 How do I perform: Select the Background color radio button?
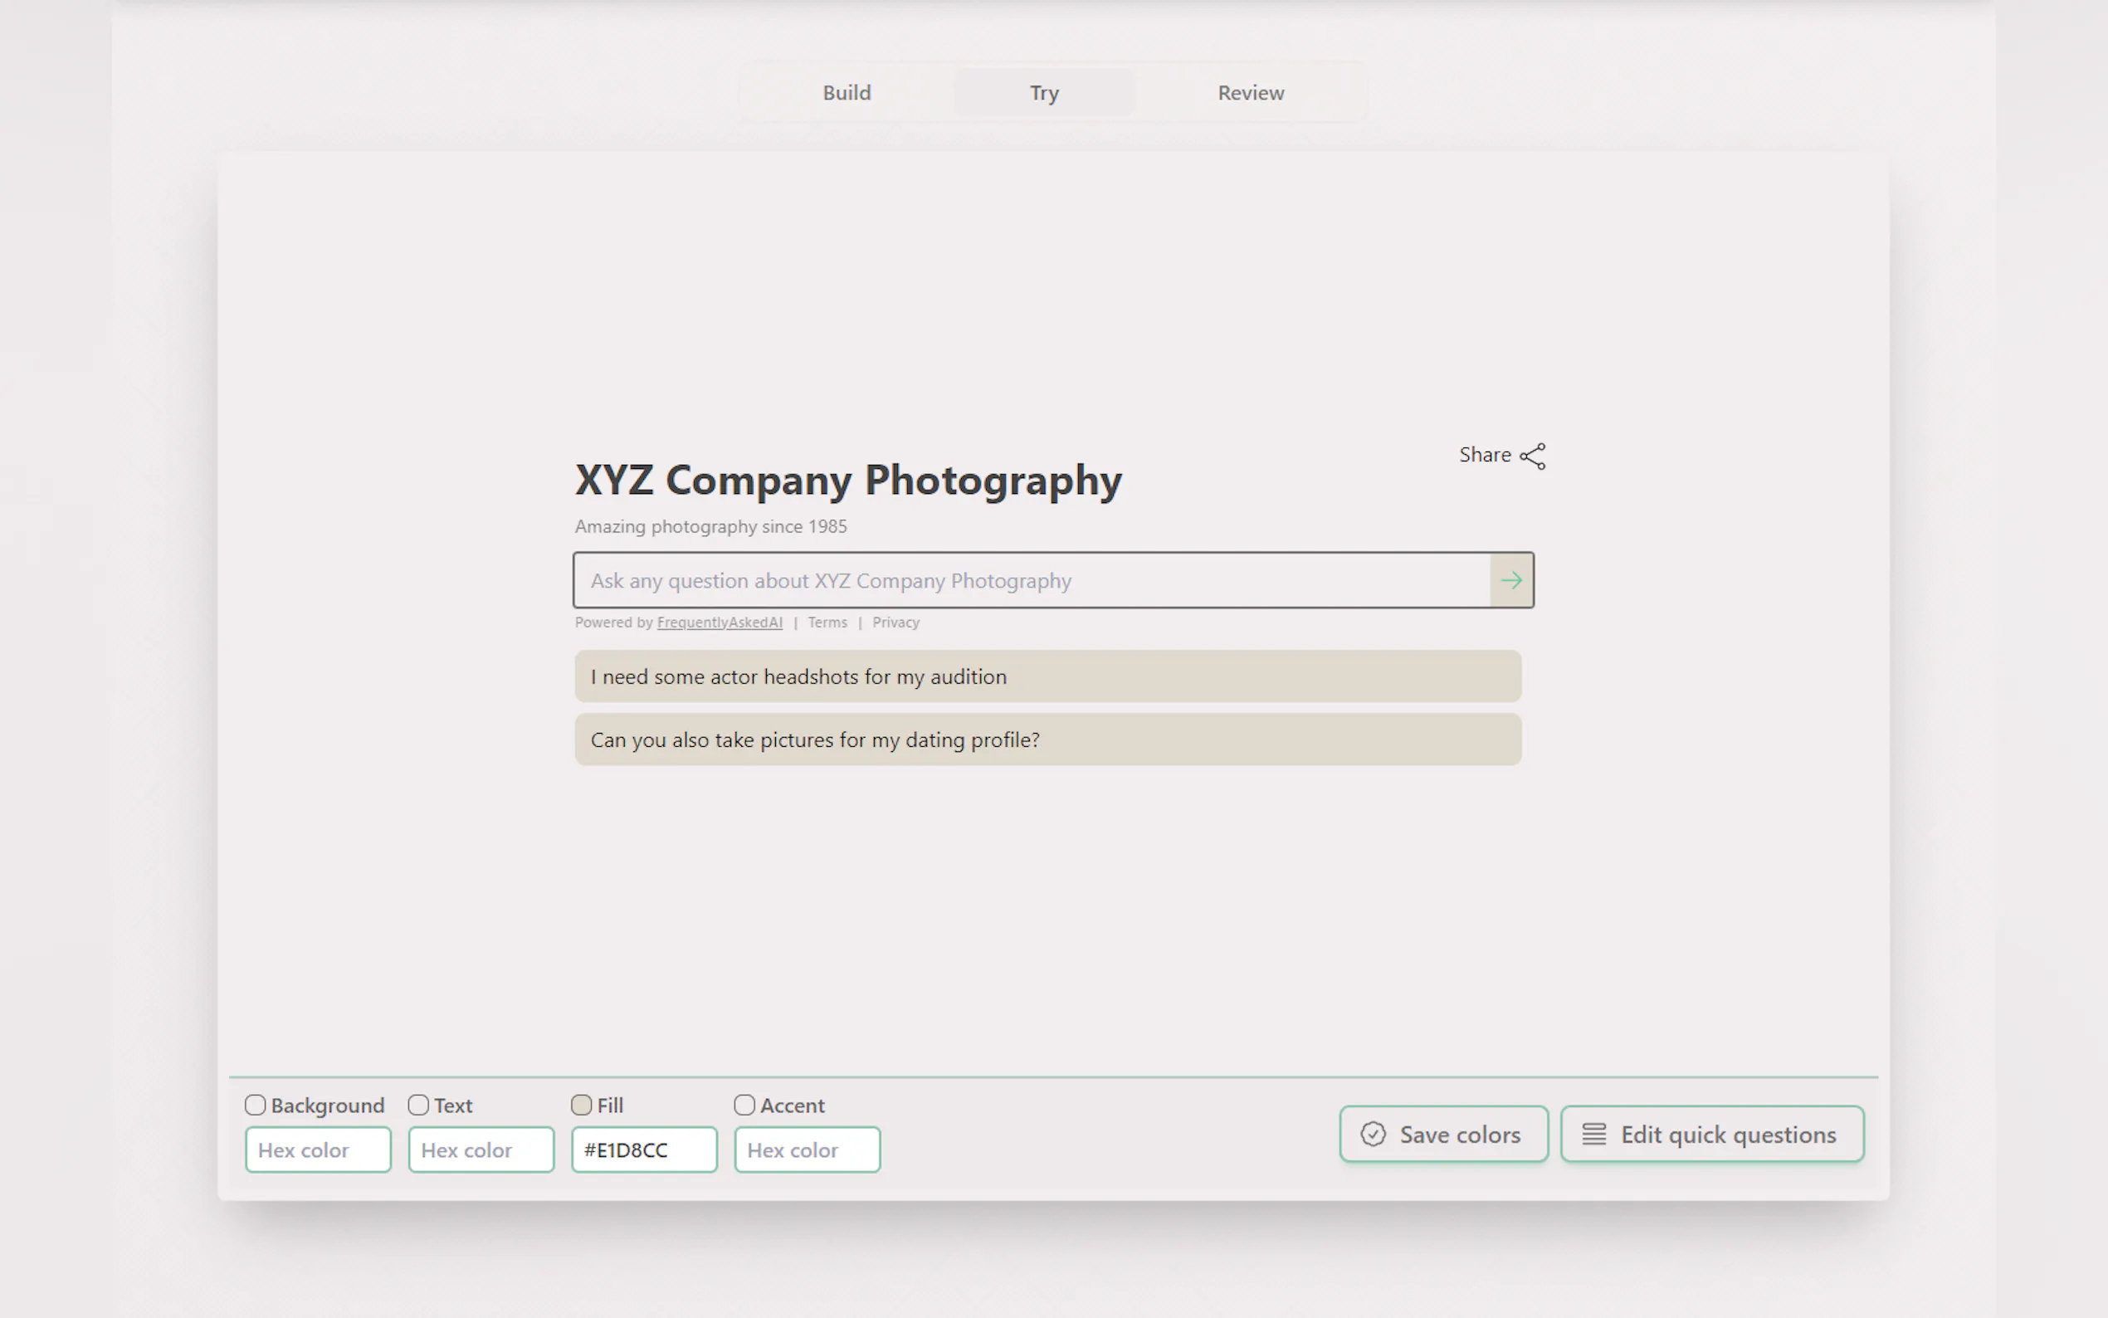(x=255, y=1105)
